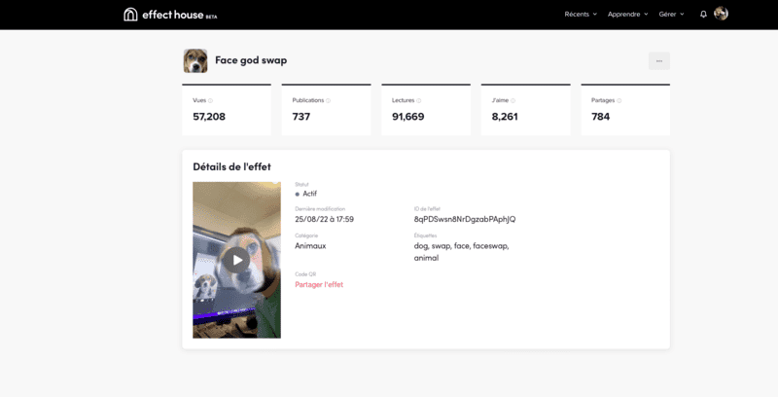Click the Effect House logo
Viewport: 778px width, 397px height.
pos(170,15)
